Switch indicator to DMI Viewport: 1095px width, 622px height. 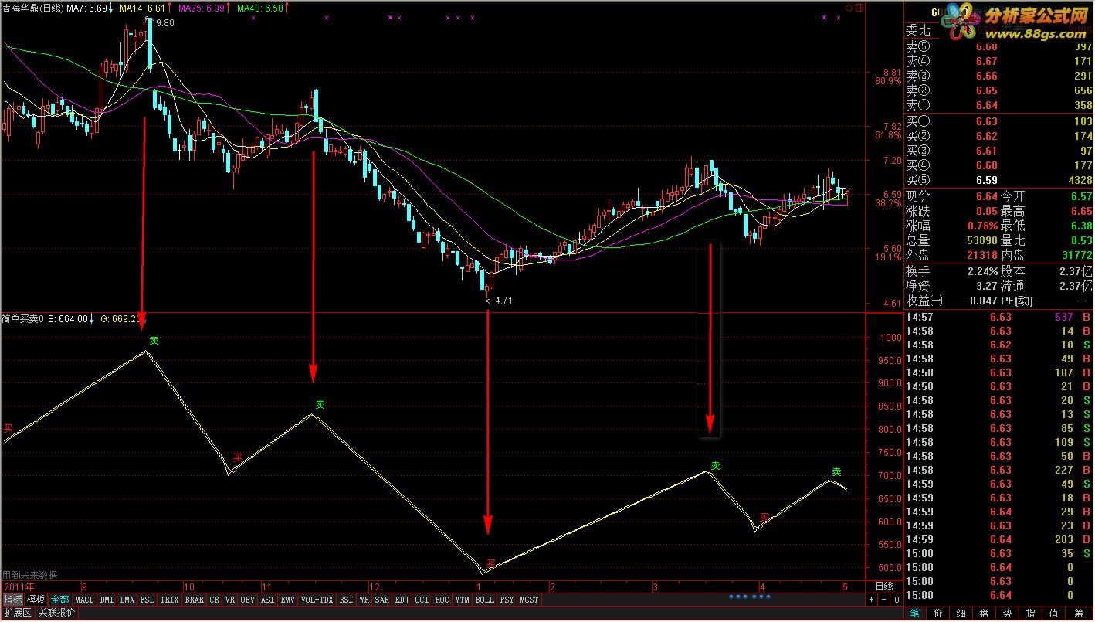coord(107,600)
